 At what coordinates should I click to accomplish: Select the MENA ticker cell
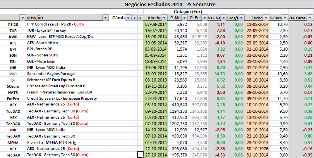point(13,143)
